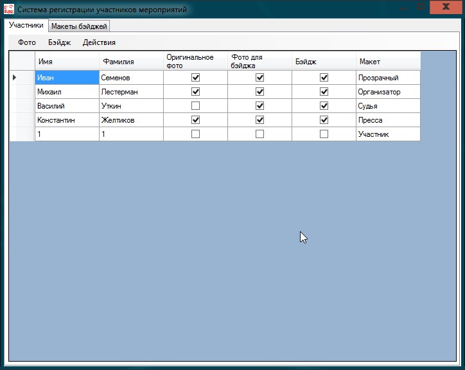The width and height of the screenshot is (465, 370).
Task: Select row header of Иван Семенов row
Action: [x=22, y=78]
